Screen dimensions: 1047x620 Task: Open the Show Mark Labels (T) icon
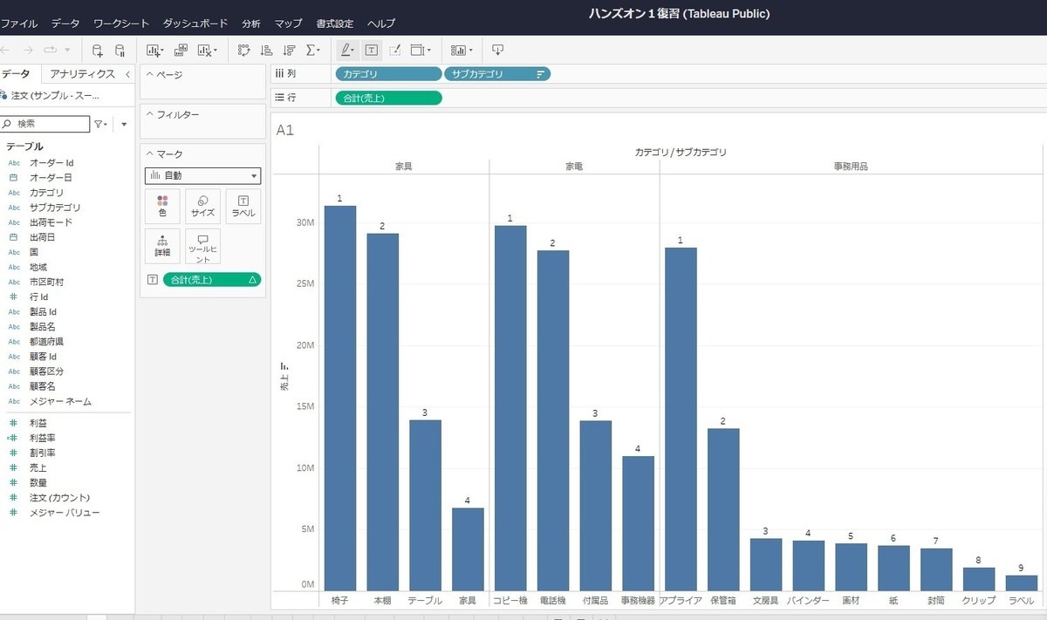pos(371,50)
